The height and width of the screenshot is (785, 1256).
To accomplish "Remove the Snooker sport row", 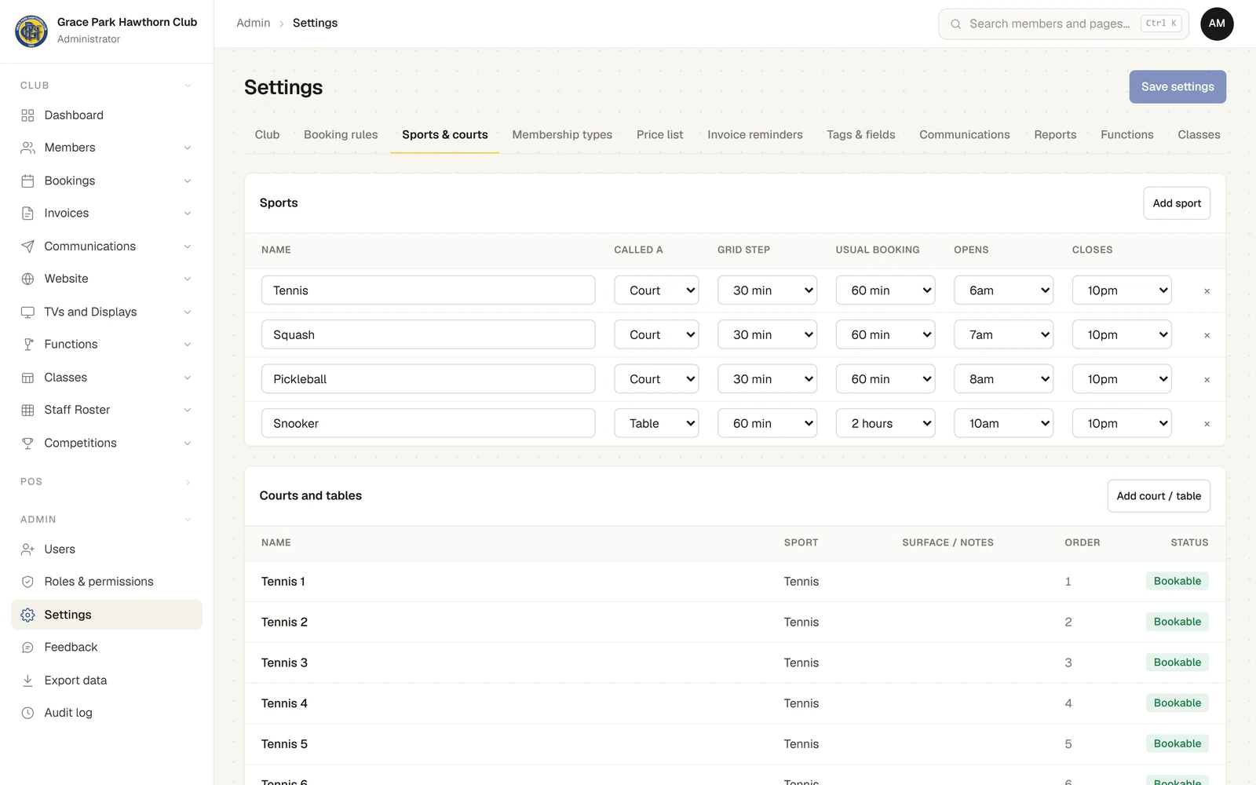I will pyautogui.click(x=1207, y=424).
